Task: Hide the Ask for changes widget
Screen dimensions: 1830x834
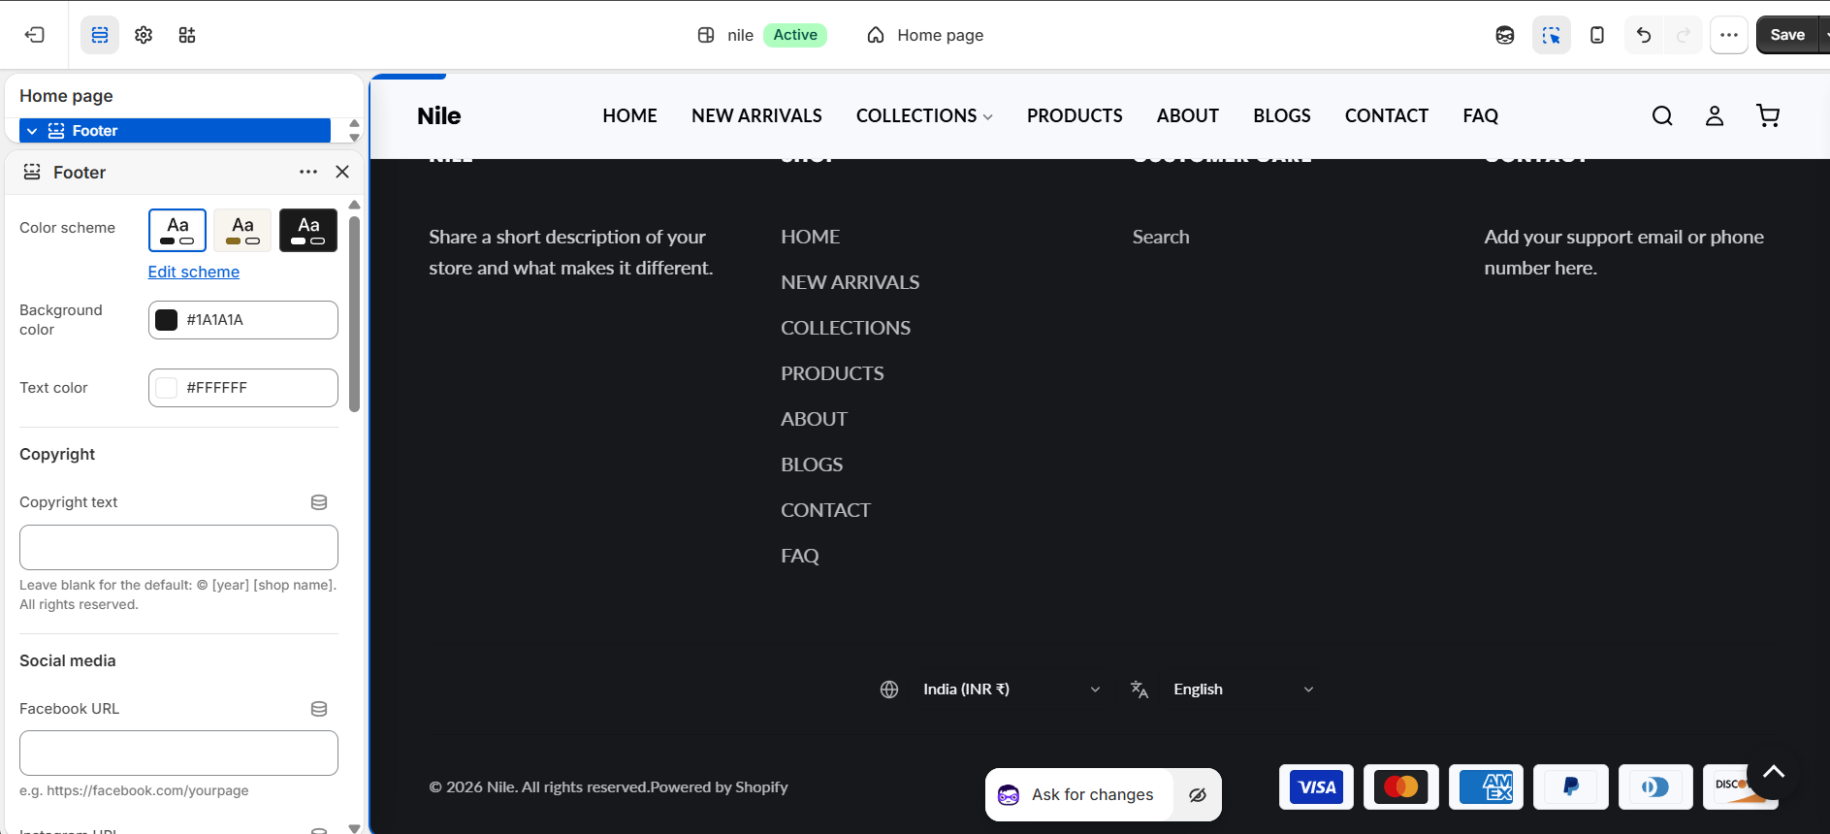Action: (x=1198, y=795)
